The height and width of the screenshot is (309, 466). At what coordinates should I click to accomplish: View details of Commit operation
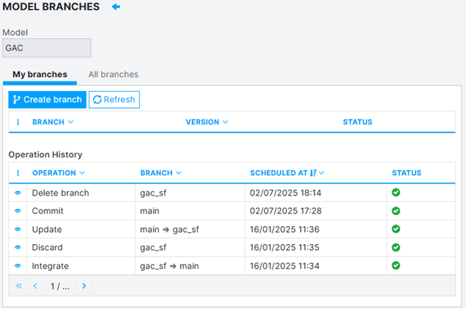pos(18,211)
